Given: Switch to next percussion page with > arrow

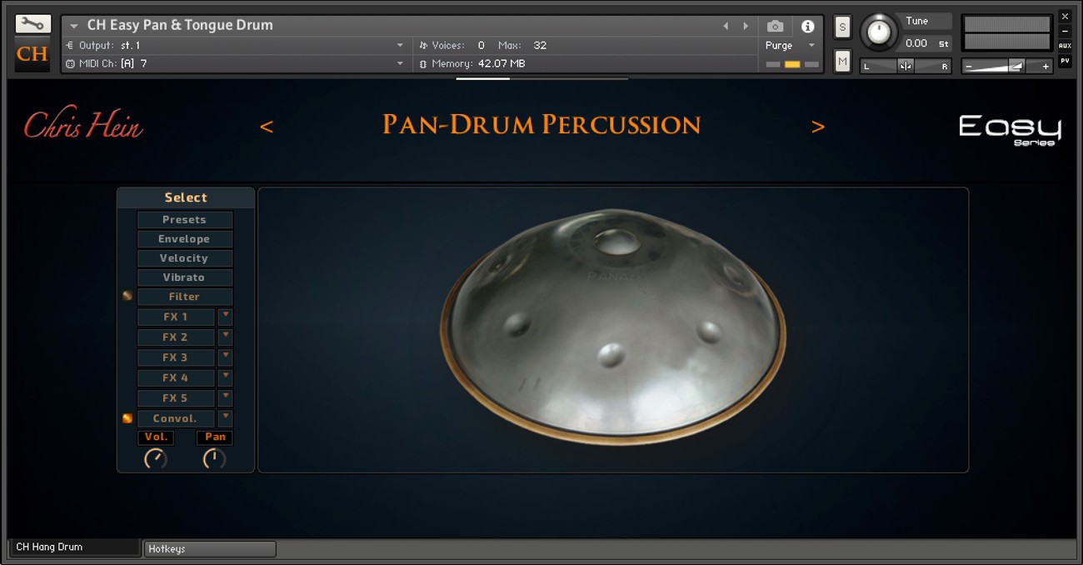Looking at the screenshot, I should click(x=818, y=127).
